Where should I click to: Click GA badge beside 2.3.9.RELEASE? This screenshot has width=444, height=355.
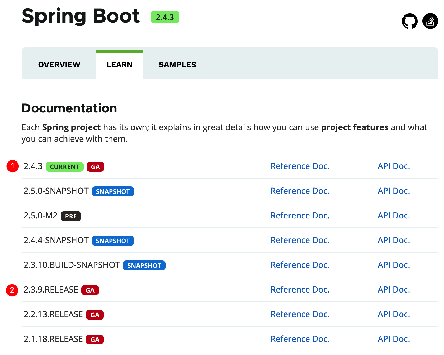coord(90,290)
